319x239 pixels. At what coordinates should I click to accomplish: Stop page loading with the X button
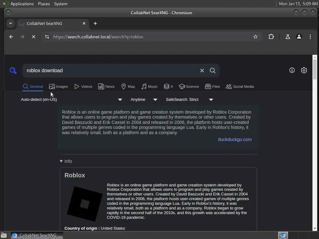[x=34, y=37]
